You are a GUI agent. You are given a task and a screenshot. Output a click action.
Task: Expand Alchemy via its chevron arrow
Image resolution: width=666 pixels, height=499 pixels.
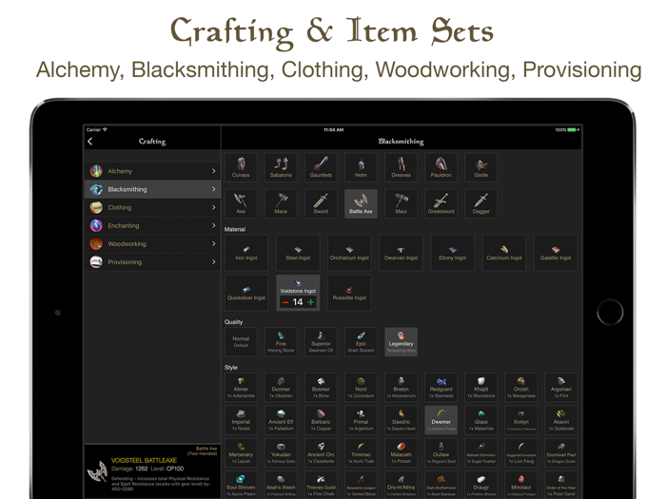pos(214,171)
